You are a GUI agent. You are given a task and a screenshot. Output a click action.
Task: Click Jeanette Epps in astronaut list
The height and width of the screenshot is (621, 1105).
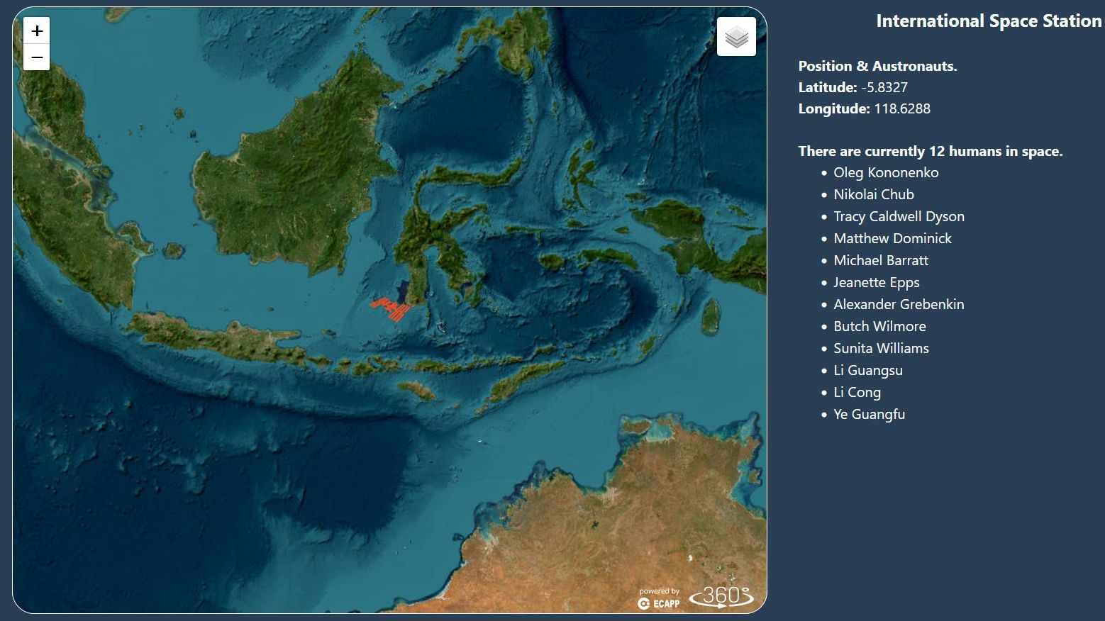pos(876,282)
